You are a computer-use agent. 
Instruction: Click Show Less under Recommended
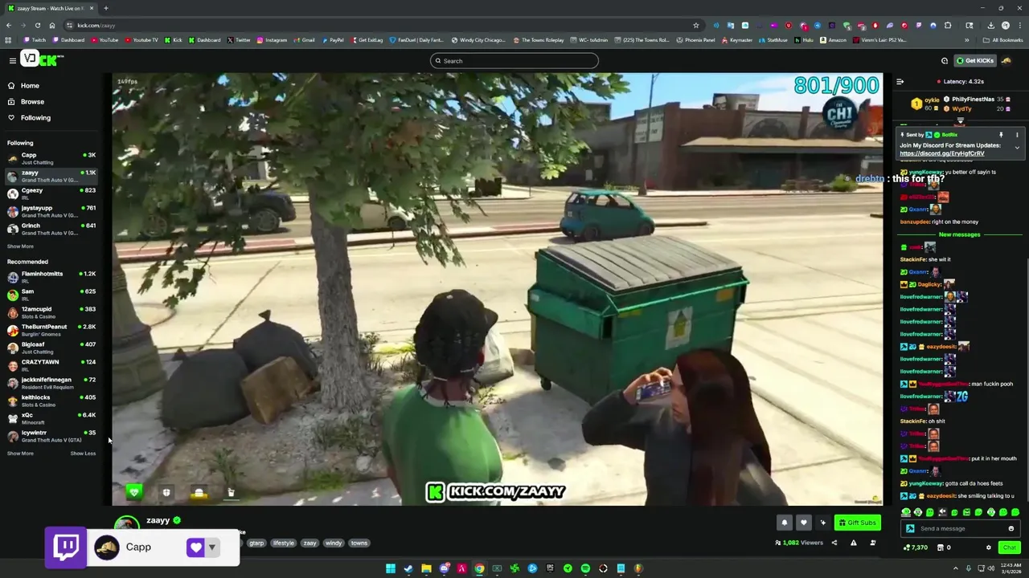click(83, 454)
